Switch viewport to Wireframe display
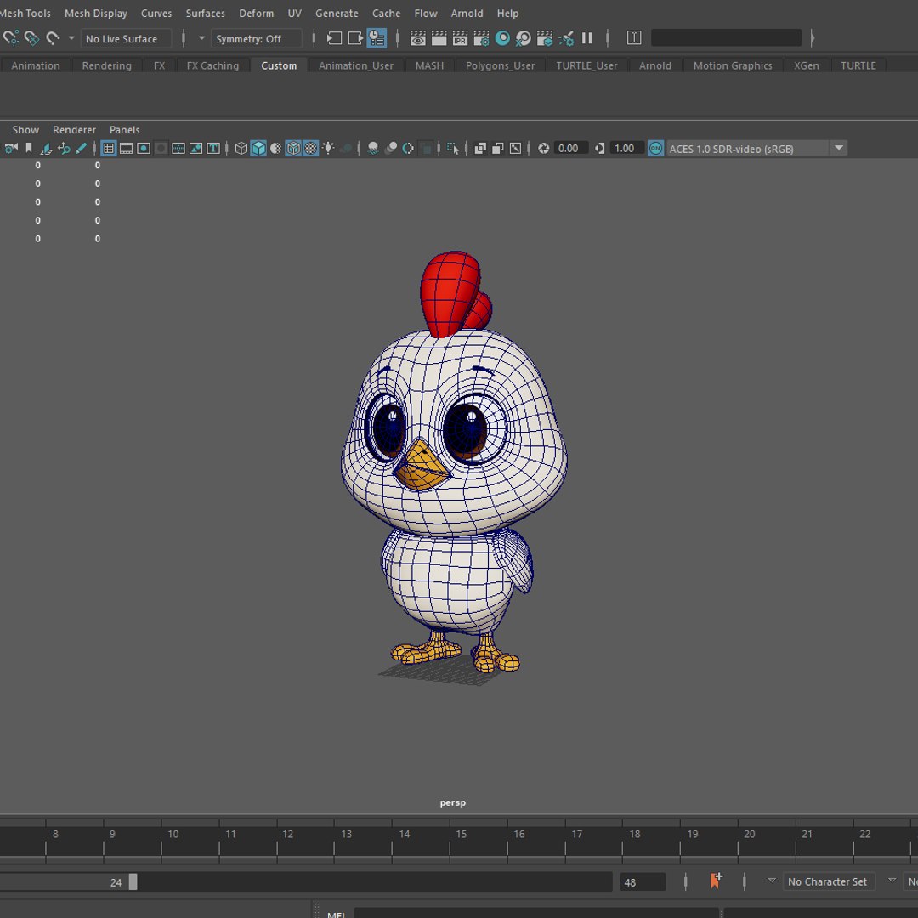 point(241,149)
